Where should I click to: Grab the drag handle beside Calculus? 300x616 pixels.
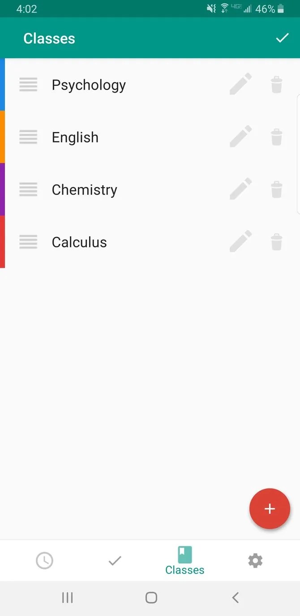point(28,242)
